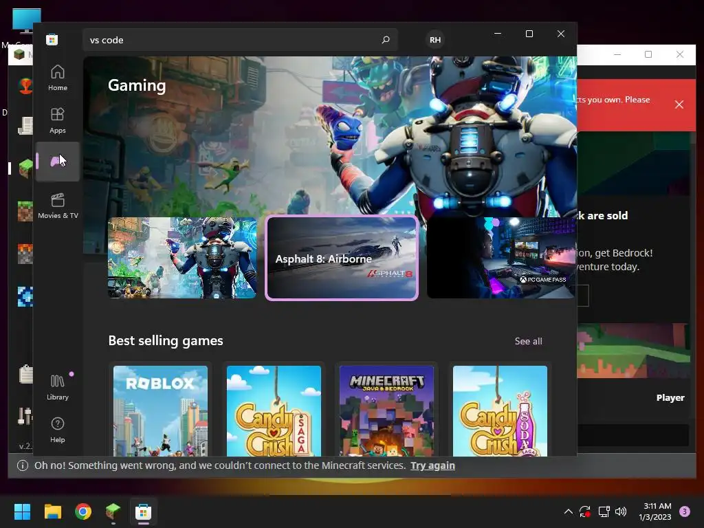The height and width of the screenshot is (528, 704).
Task: Dismiss the red banner in Minecraft launcher
Action: (x=679, y=104)
